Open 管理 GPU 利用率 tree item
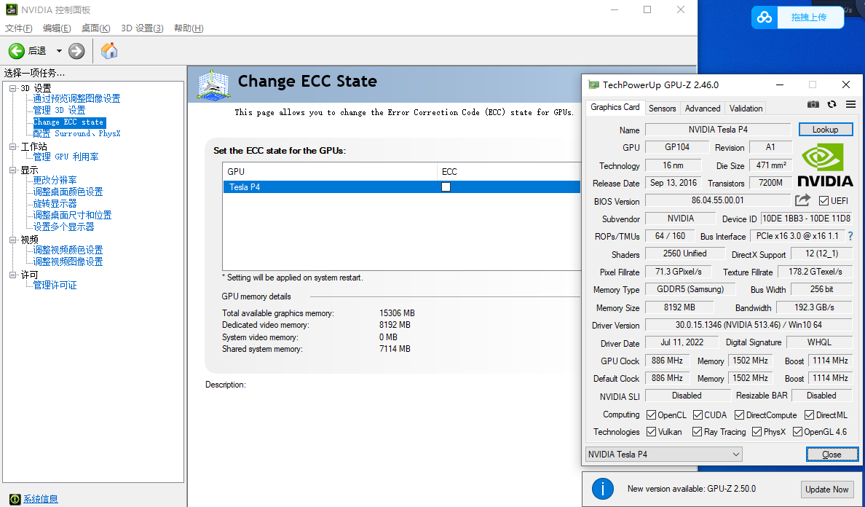Screen dimensions: 865x507 [x=66, y=157]
